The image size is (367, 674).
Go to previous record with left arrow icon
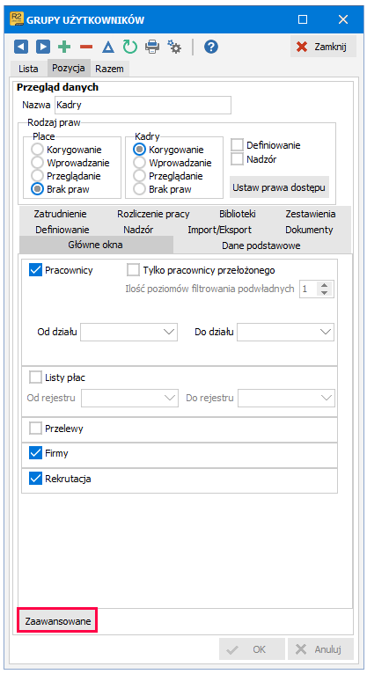21,47
